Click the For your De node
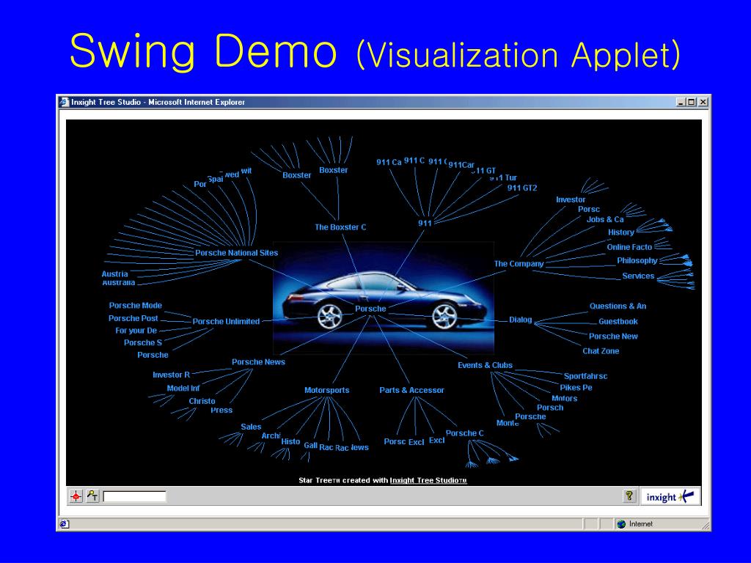The height and width of the screenshot is (563, 751). point(136,331)
